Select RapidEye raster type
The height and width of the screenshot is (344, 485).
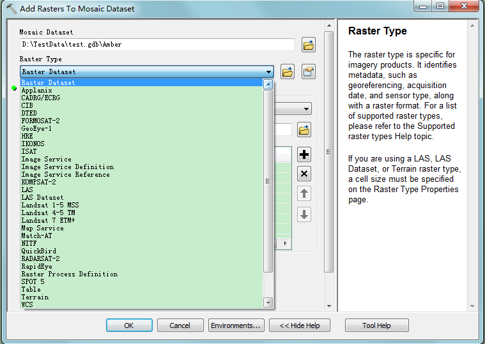[142, 266]
